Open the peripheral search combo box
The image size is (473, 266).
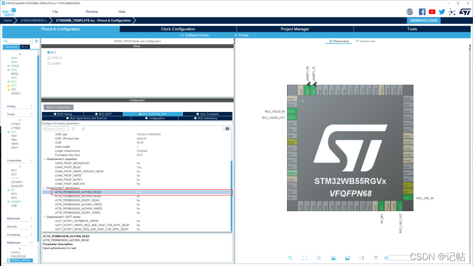point(20,41)
